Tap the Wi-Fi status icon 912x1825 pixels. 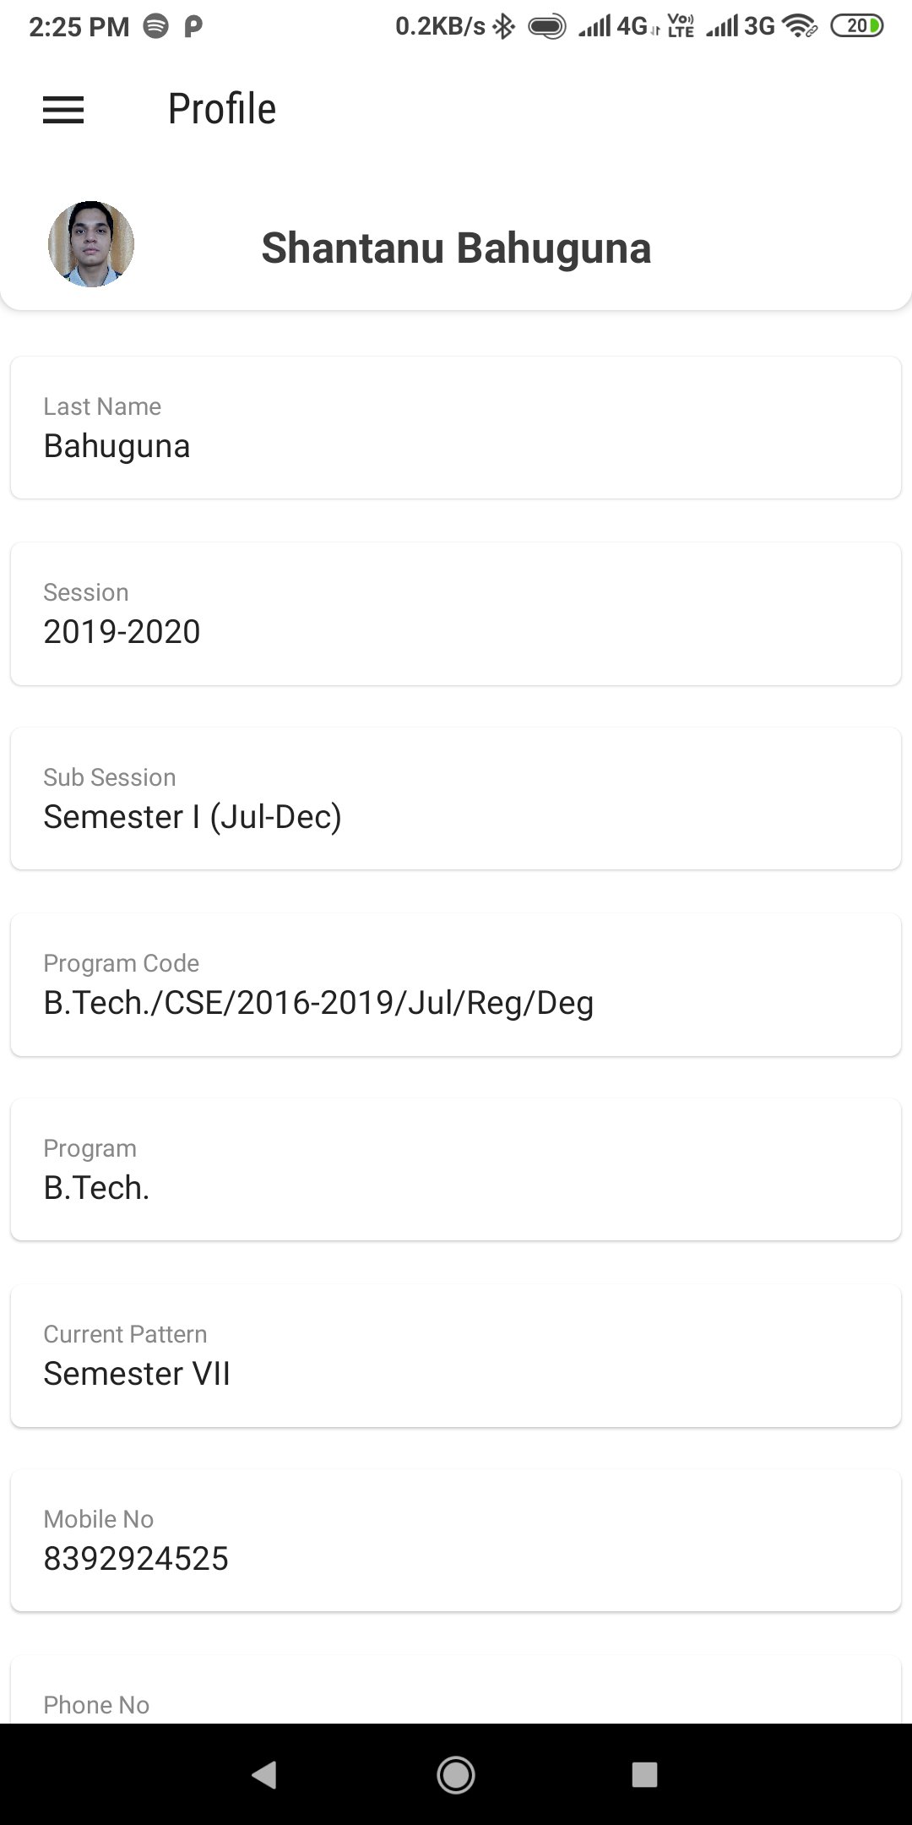coord(799,27)
